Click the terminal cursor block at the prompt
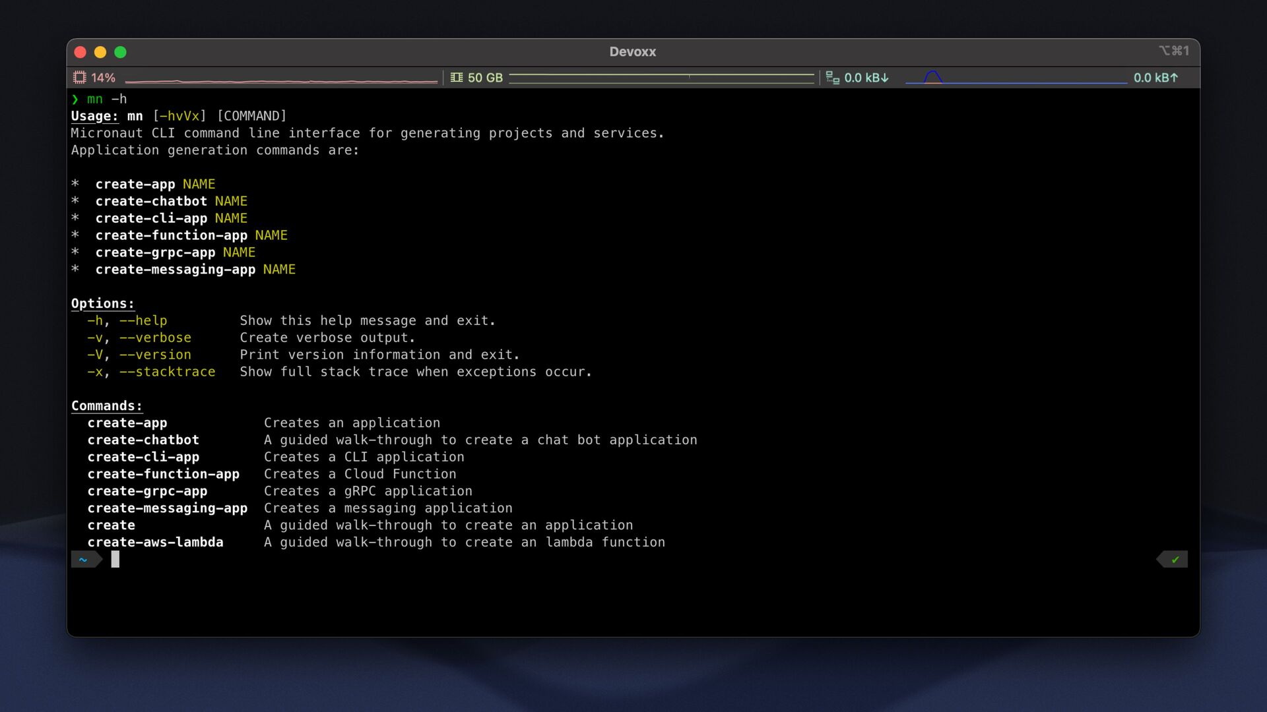The height and width of the screenshot is (712, 1267). (x=115, y=560)
